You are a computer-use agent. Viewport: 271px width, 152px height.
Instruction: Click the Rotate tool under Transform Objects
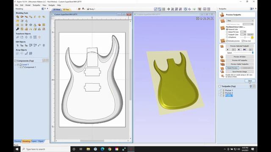26,37
